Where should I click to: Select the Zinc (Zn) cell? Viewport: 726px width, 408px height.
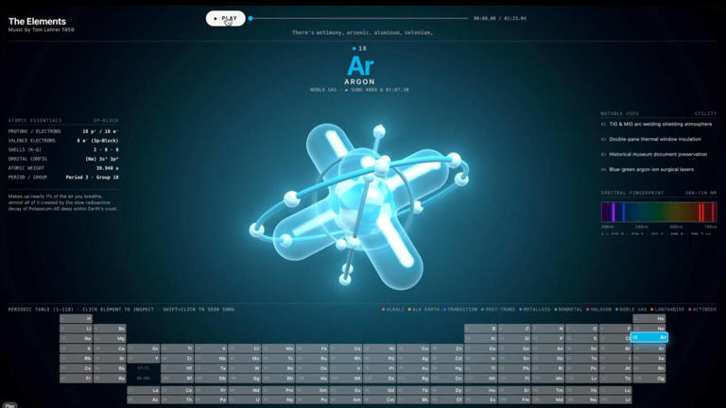(x=447, y=348)
